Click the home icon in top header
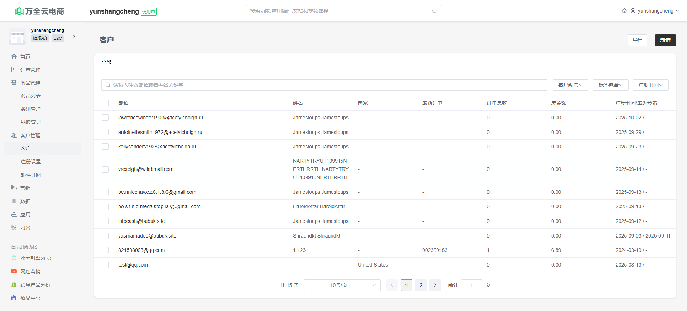Screen dimensions: 687x311 [624, 11]
